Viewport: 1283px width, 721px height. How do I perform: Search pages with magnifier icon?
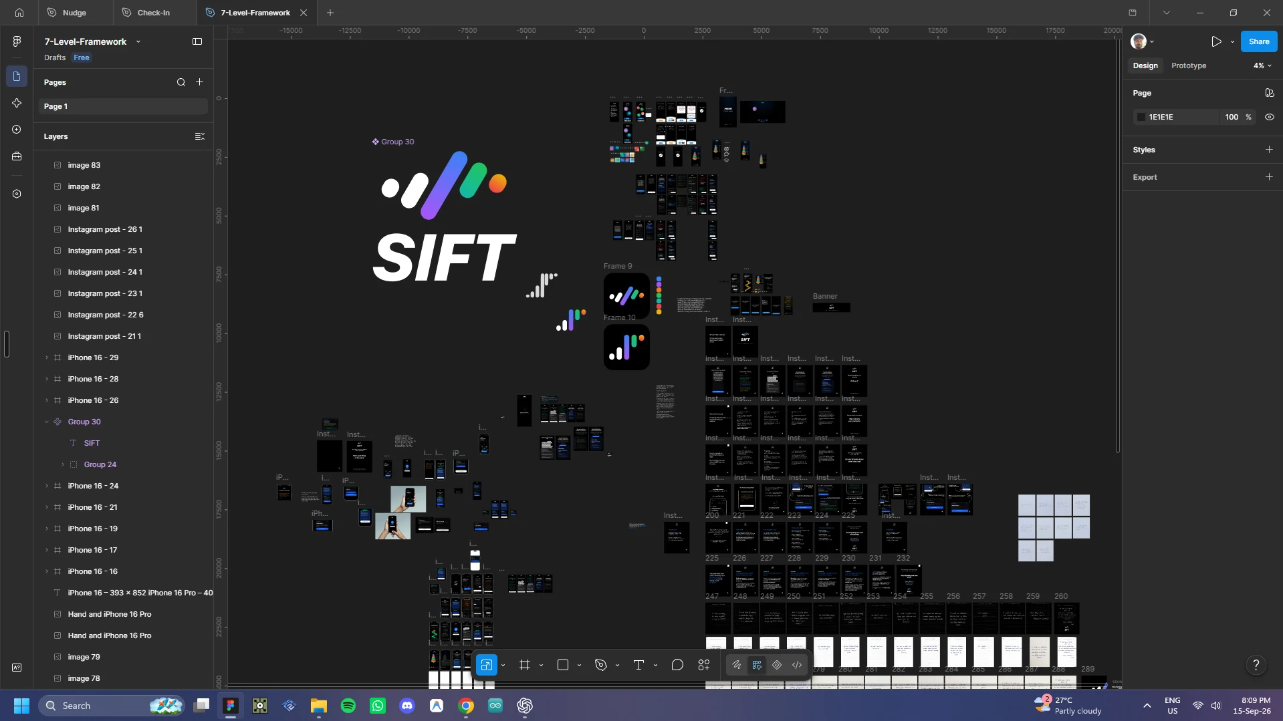coord(181,82)
